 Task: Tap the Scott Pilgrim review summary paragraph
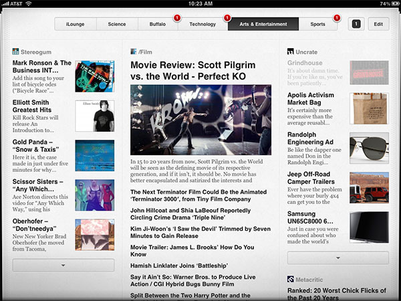tap(196, 171)
